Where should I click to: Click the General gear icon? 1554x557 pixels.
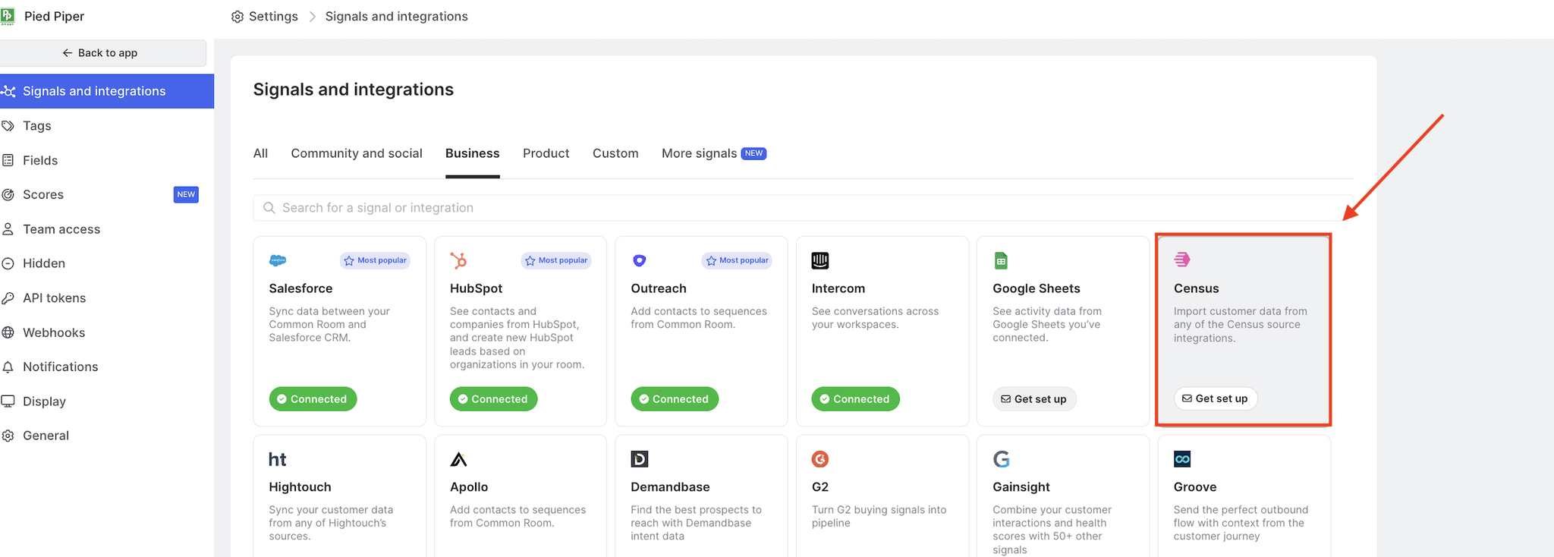pyautogui.click(x=8, y=436)
